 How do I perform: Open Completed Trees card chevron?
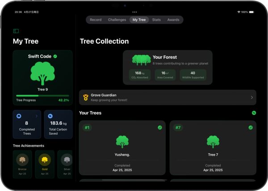[x=37, y=116]
